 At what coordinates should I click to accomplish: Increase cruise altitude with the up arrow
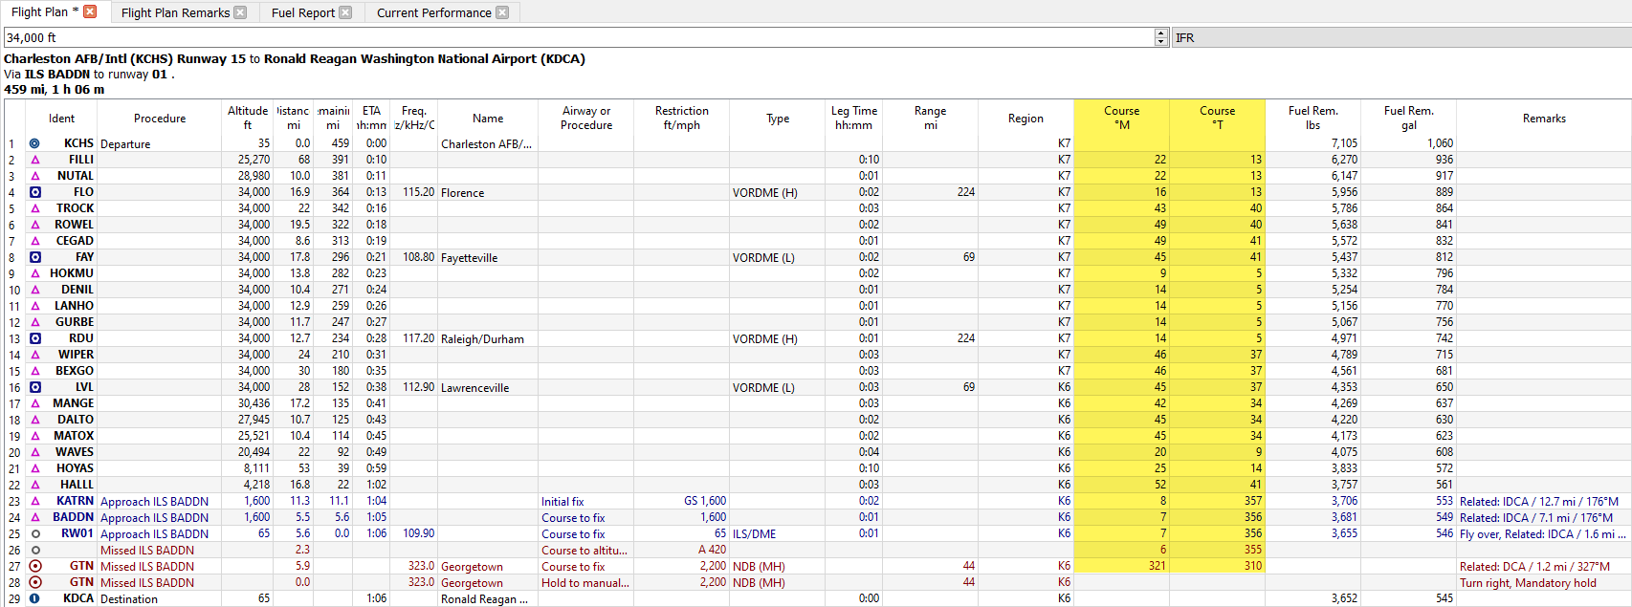[x=1161, y=33]
